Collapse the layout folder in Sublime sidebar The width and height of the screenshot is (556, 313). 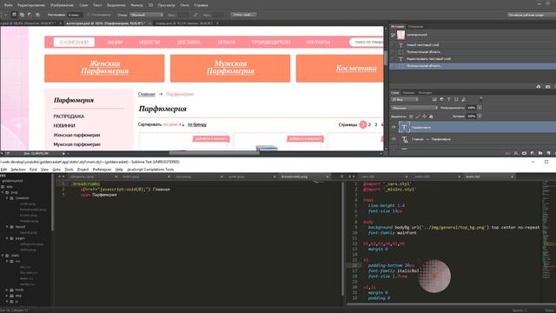(7, 226)
